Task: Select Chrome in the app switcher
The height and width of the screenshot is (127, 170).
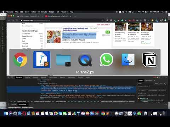Action: 20,60
